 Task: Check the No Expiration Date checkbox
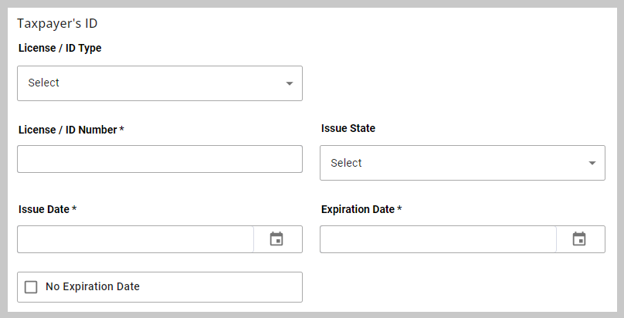pos(31,287)
